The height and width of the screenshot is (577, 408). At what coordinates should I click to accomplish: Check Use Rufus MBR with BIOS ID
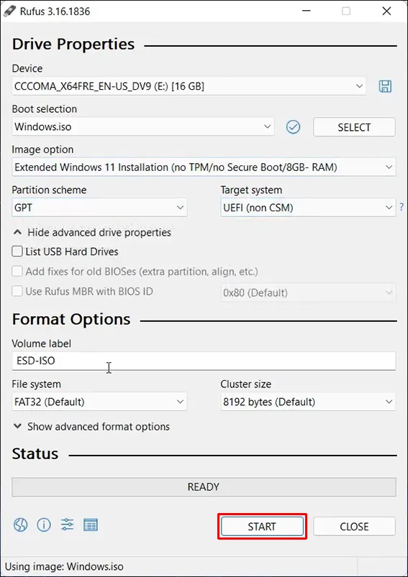[17, 292]
